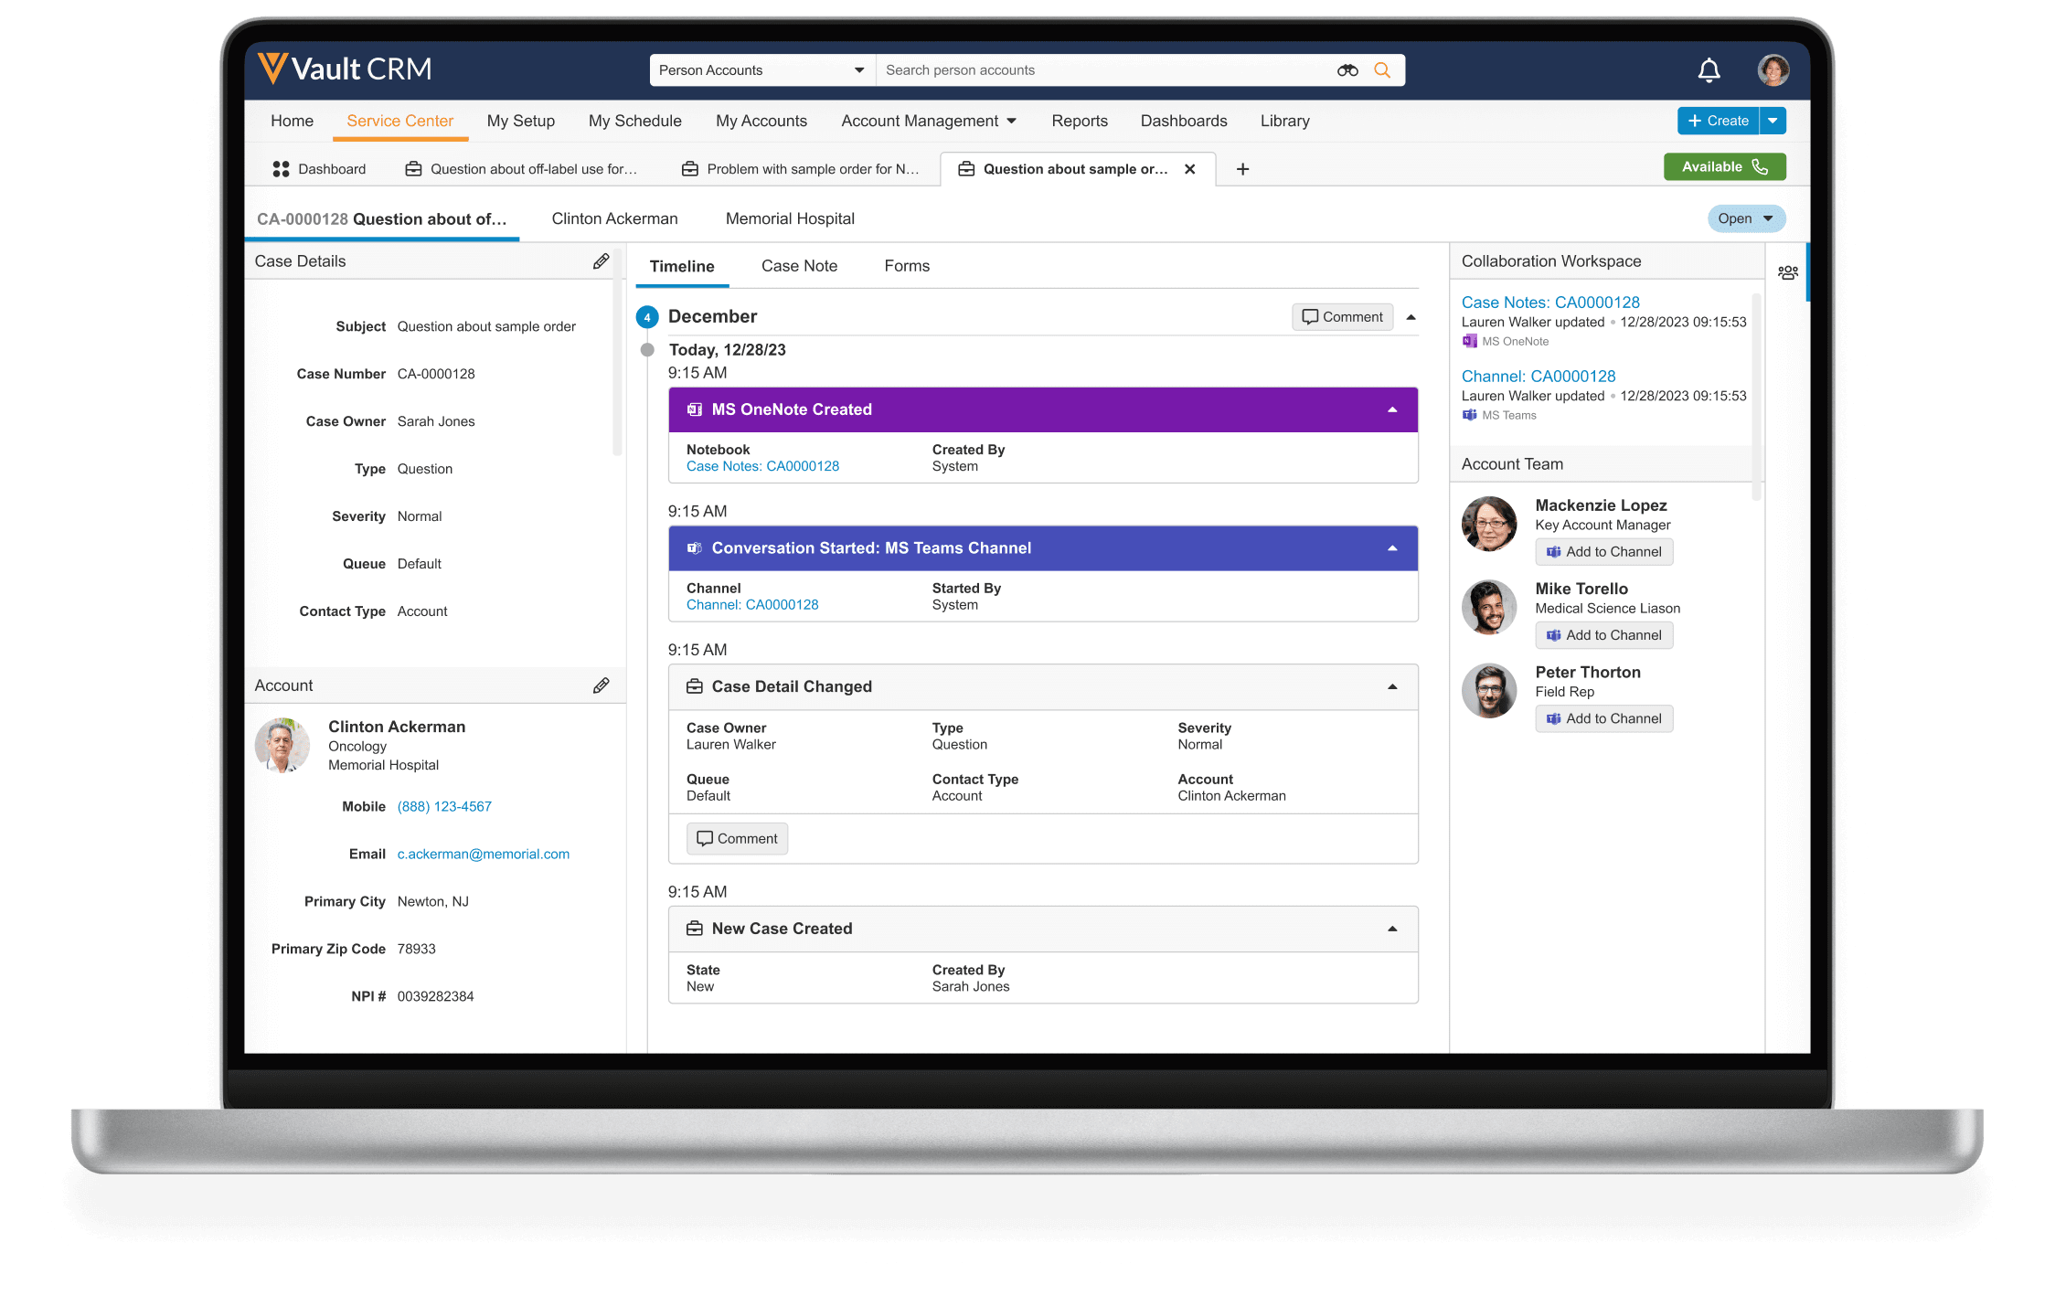The width and height of the screenshot is (2055, 1296).
Task: Add a new tab with plus icon
Action: [1242, 169]
